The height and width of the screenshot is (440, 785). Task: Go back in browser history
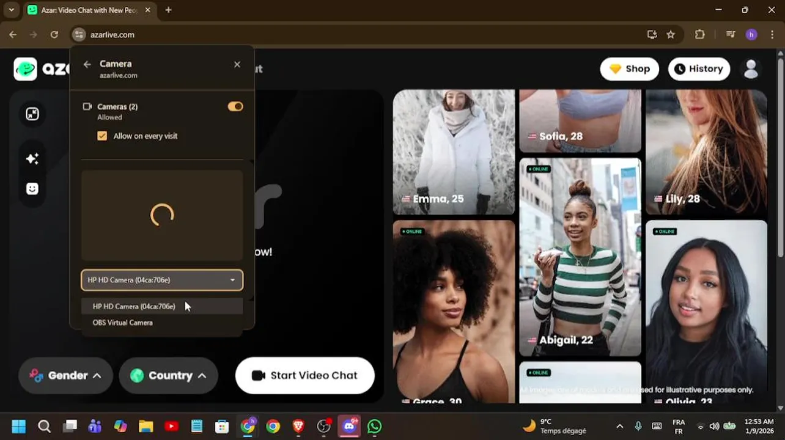point(13,35)
